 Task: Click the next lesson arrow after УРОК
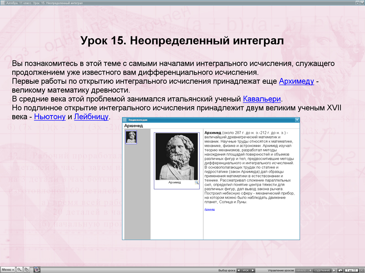click(x=254, y=269)
